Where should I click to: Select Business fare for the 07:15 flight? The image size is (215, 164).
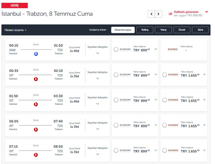165,150
